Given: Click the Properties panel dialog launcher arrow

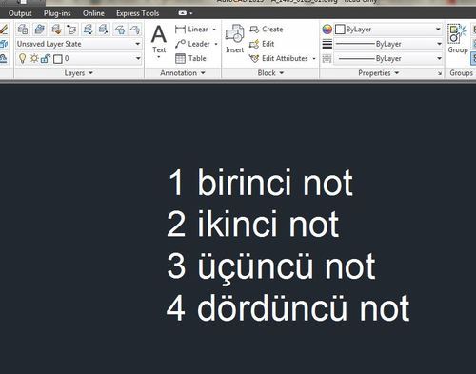Looking at the screenshot, I should (x=440, y=73).
